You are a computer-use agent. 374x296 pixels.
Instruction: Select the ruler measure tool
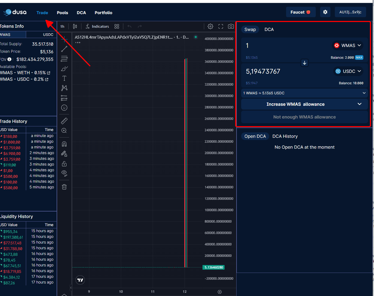(x=64, y=121)
